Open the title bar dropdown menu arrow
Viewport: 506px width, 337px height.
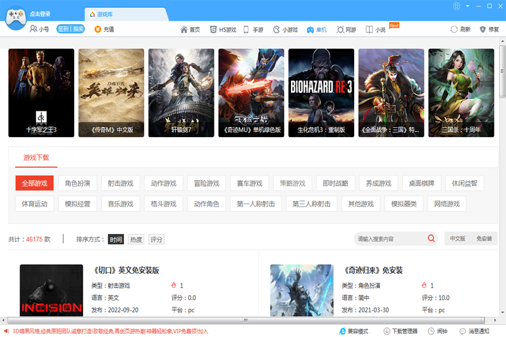point(469,6)
